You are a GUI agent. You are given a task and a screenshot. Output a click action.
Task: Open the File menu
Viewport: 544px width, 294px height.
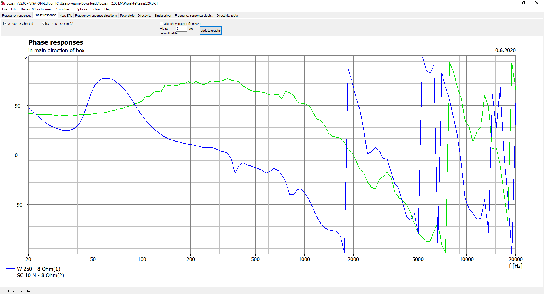(x=5, y=9)
